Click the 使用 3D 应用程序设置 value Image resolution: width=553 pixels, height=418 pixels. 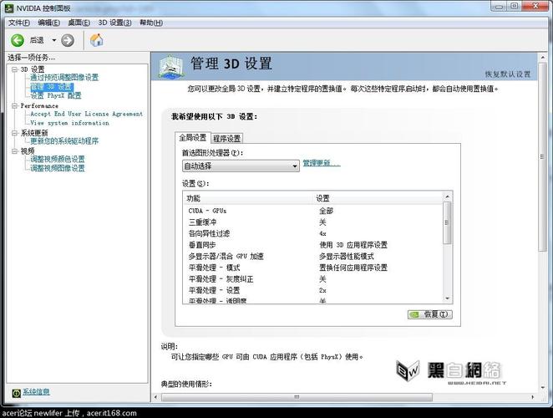(x=353, y=245)
